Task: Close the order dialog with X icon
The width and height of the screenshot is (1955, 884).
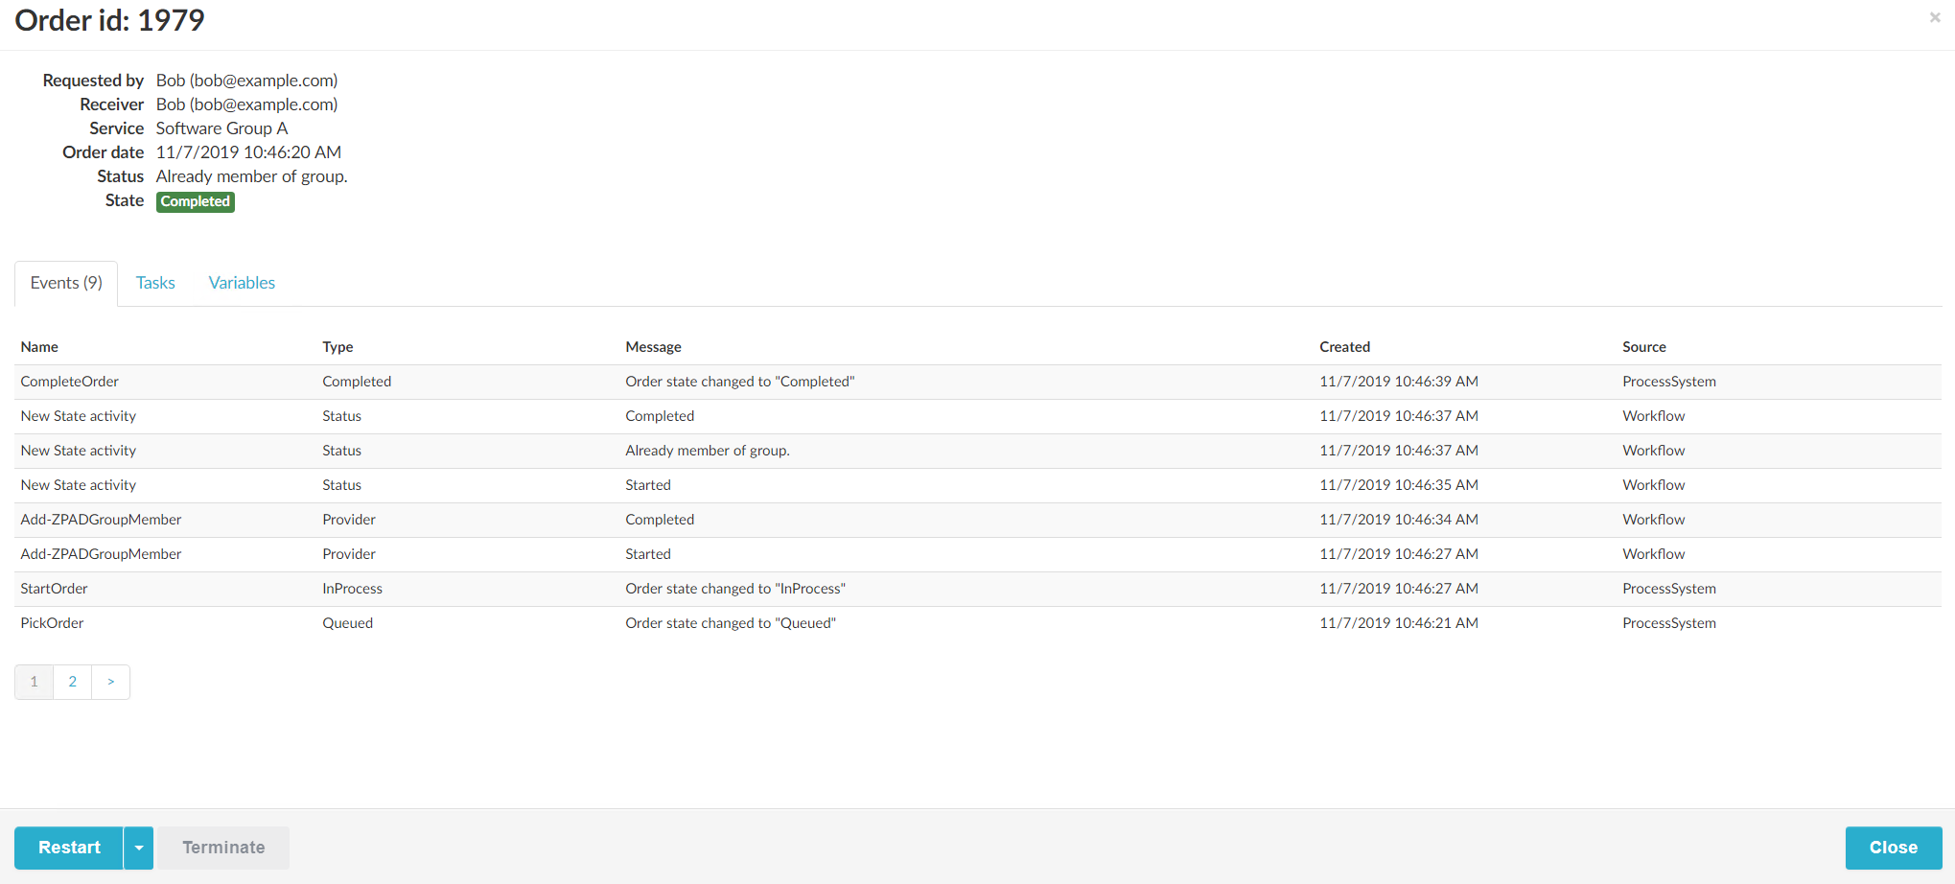Action: coord(1934,17)
